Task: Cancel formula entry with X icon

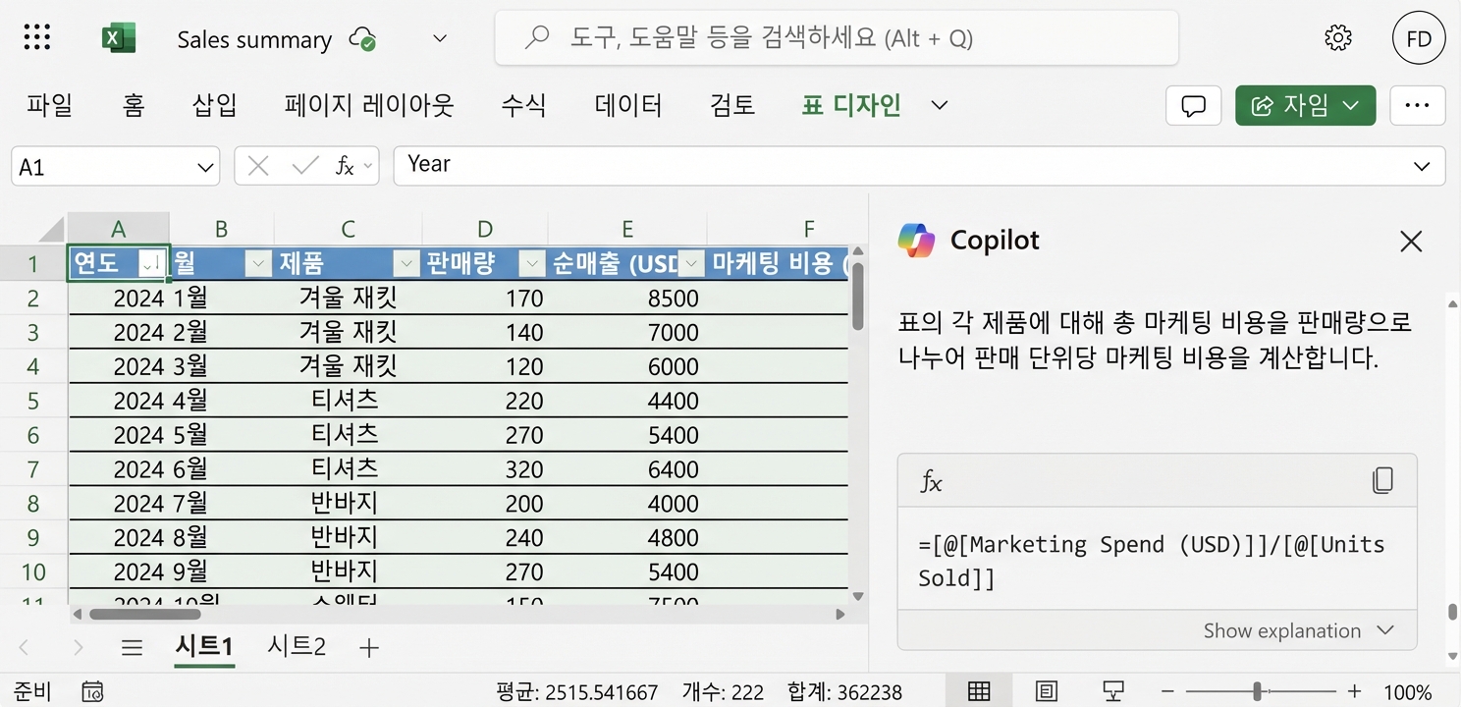Action: pos(258,166)
